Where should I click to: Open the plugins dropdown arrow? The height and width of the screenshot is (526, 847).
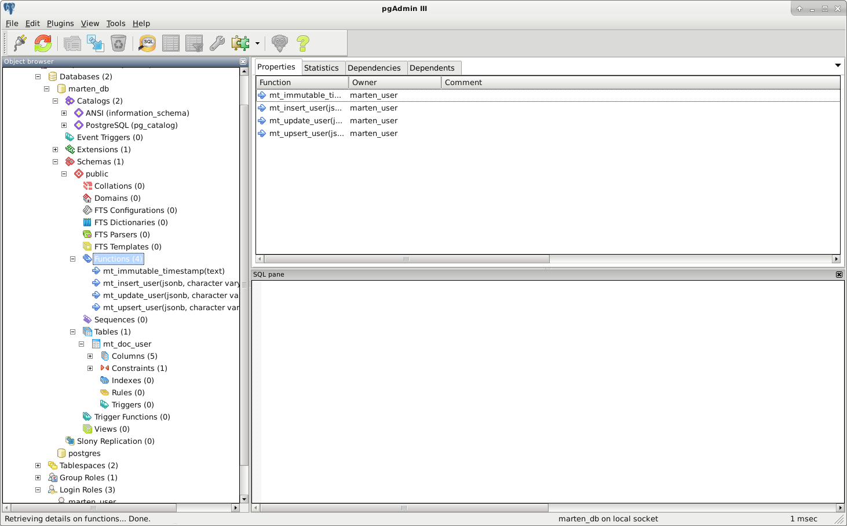coord(257,43)
